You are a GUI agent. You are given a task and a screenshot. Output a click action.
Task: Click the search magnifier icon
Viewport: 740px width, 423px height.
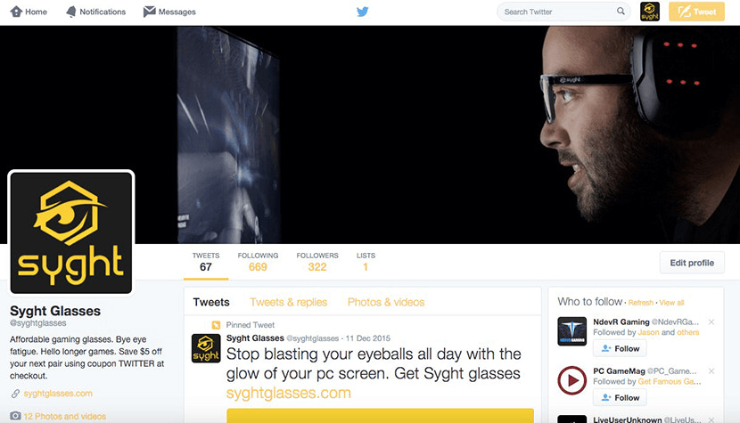point(621,11)
